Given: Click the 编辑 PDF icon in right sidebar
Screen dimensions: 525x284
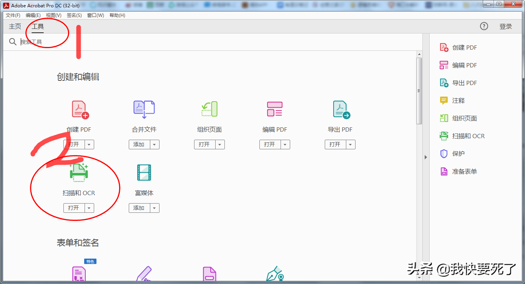Looking at the screenshot, I should [x=444, y=65].
